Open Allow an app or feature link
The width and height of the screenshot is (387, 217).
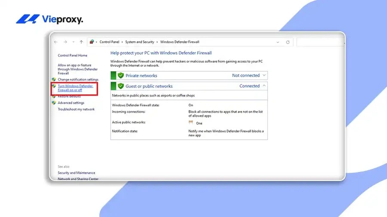78,69
